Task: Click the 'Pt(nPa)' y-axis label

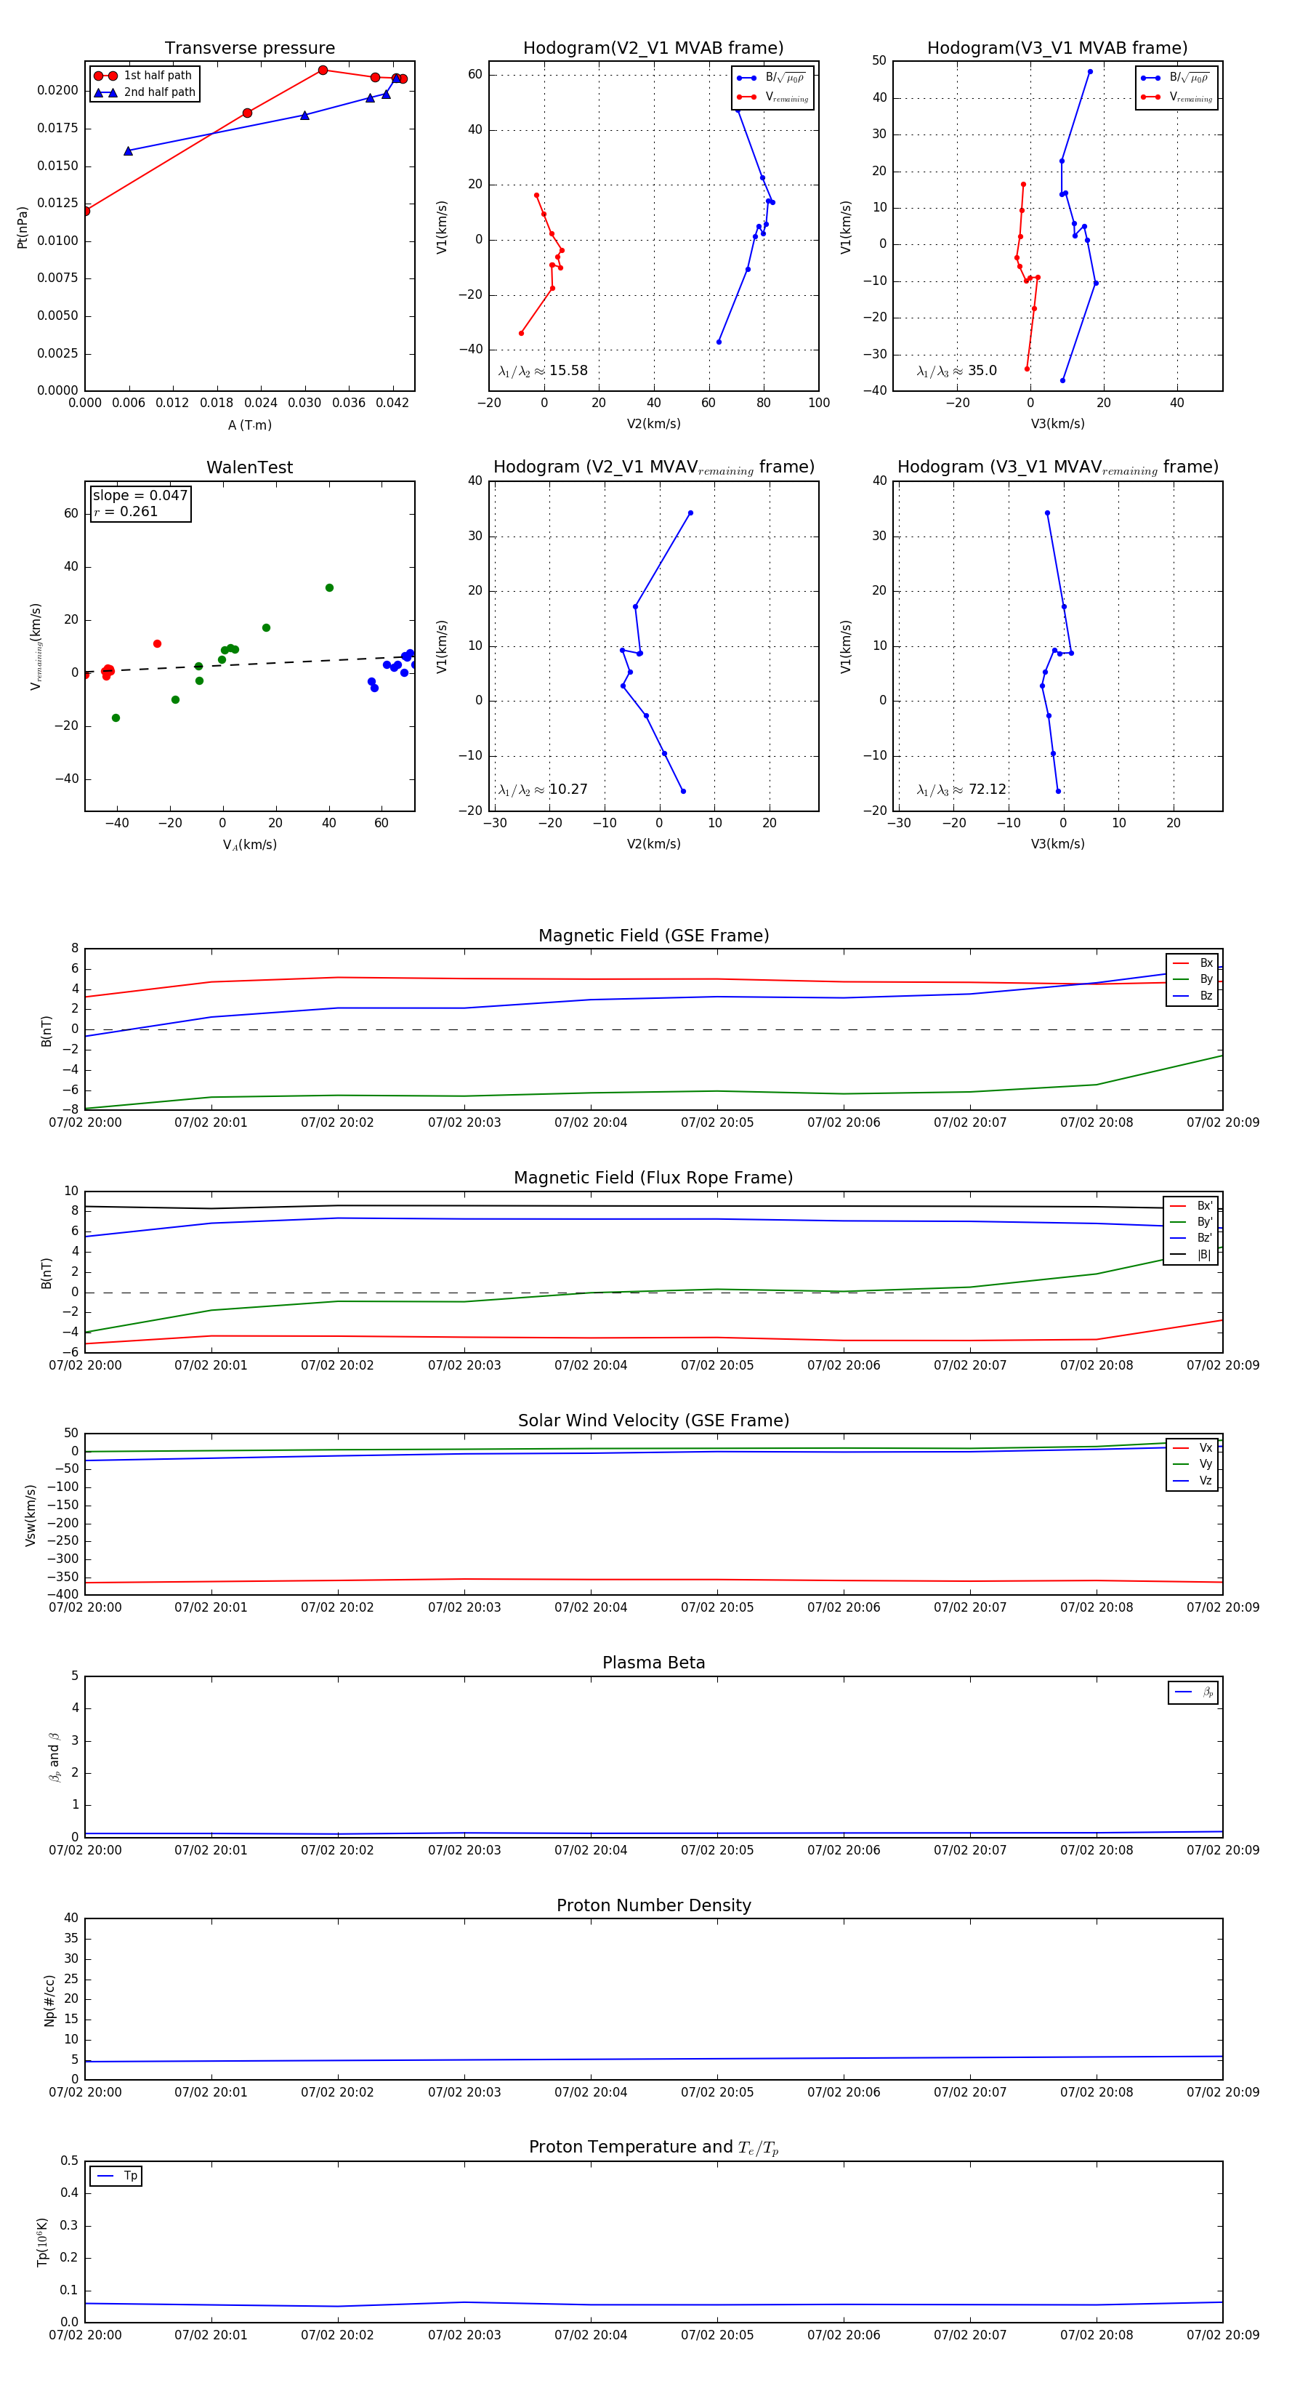Action: click(x=23, y=226)
